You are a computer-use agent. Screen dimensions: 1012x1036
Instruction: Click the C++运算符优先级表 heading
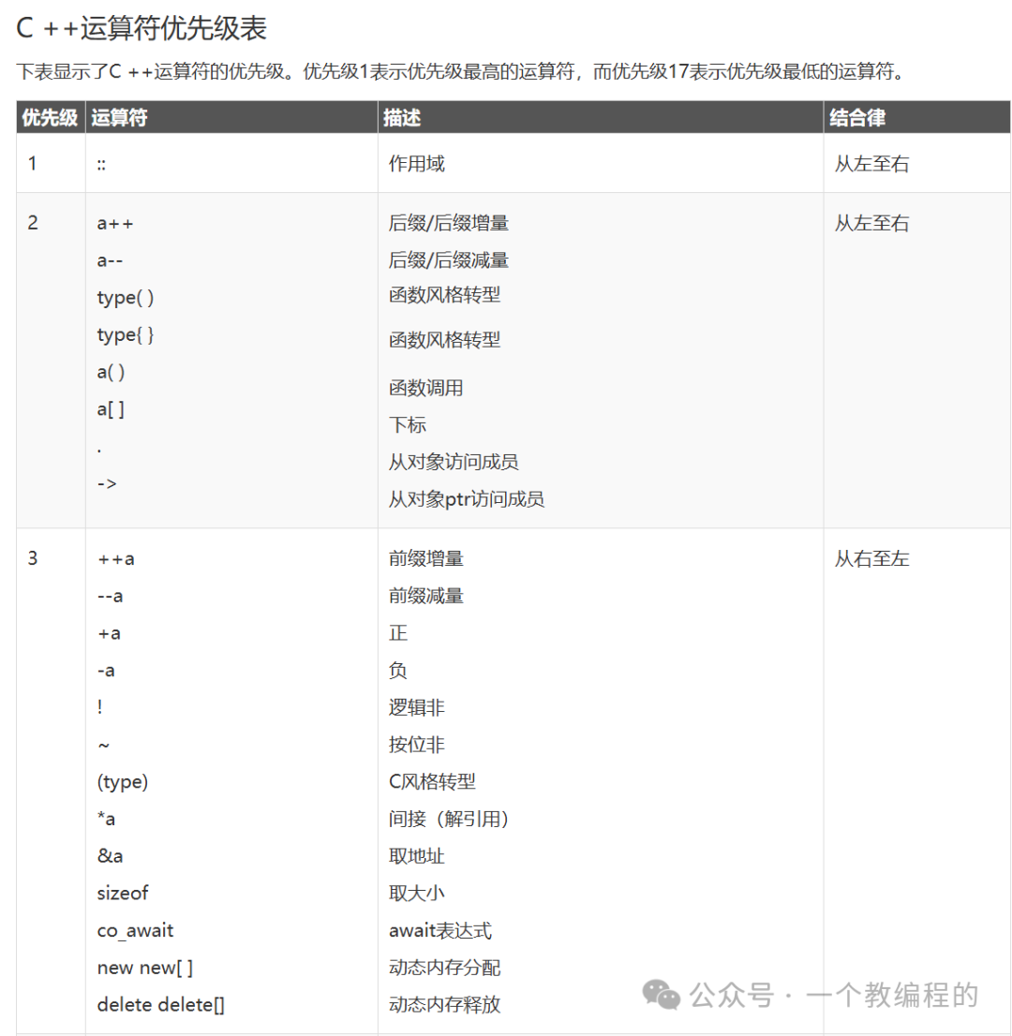tap(141, 28)
